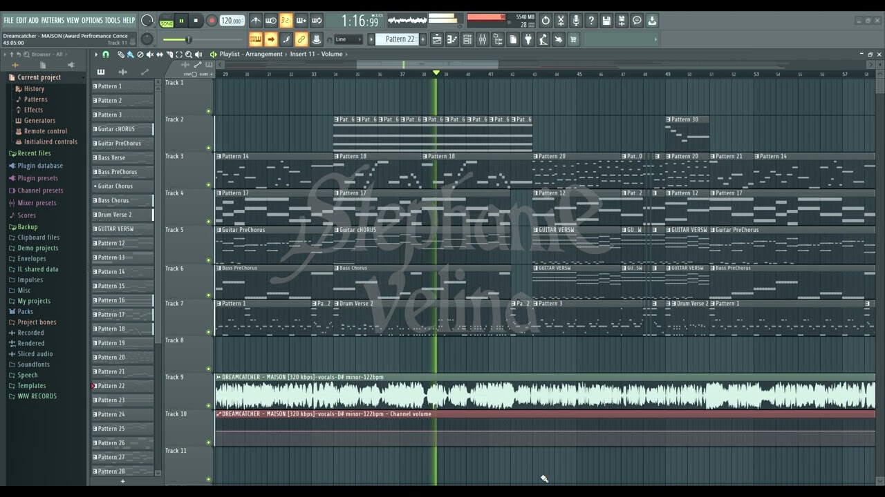Toggle typing keyboard to piano icon
This screenshot has width=885, height=497.
coord(256,39)
